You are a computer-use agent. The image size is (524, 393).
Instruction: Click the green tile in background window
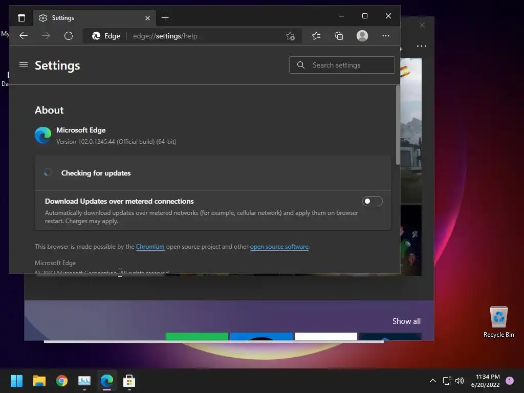197,336
